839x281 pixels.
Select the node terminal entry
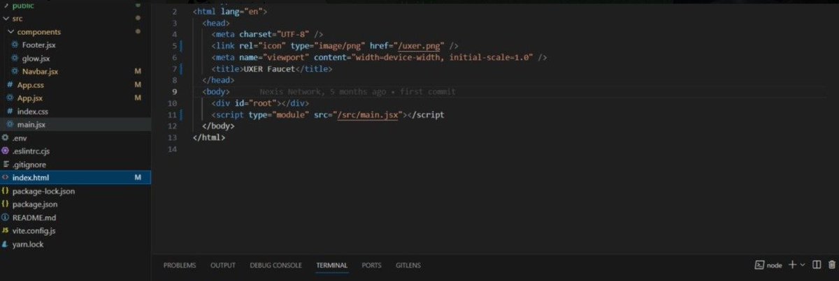tap(768, 265)
